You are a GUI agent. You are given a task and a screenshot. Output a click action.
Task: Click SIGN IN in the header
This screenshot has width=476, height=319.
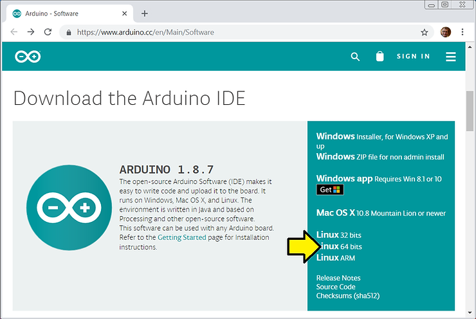413,57
